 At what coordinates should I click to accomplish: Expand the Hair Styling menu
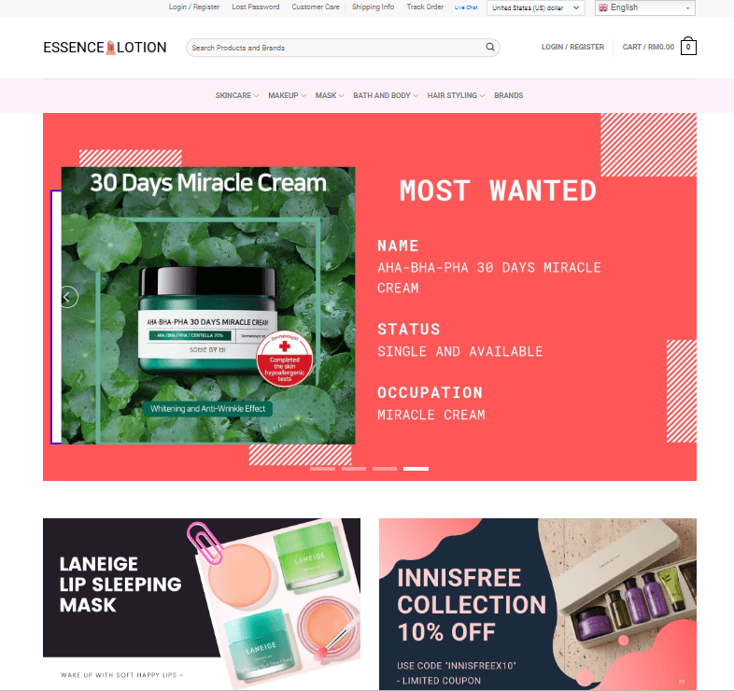point(456,95)
